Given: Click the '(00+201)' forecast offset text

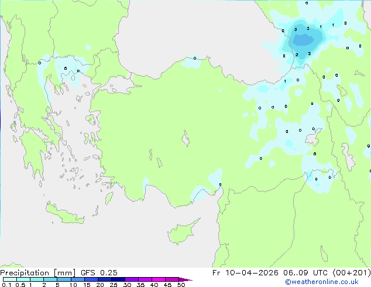Looking at the screenshot, I should coord(352,273).
